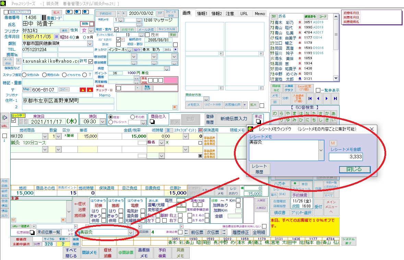Open the HK120 施術商品 dropdown
The image size is (404, 260).
click(45, 136)
